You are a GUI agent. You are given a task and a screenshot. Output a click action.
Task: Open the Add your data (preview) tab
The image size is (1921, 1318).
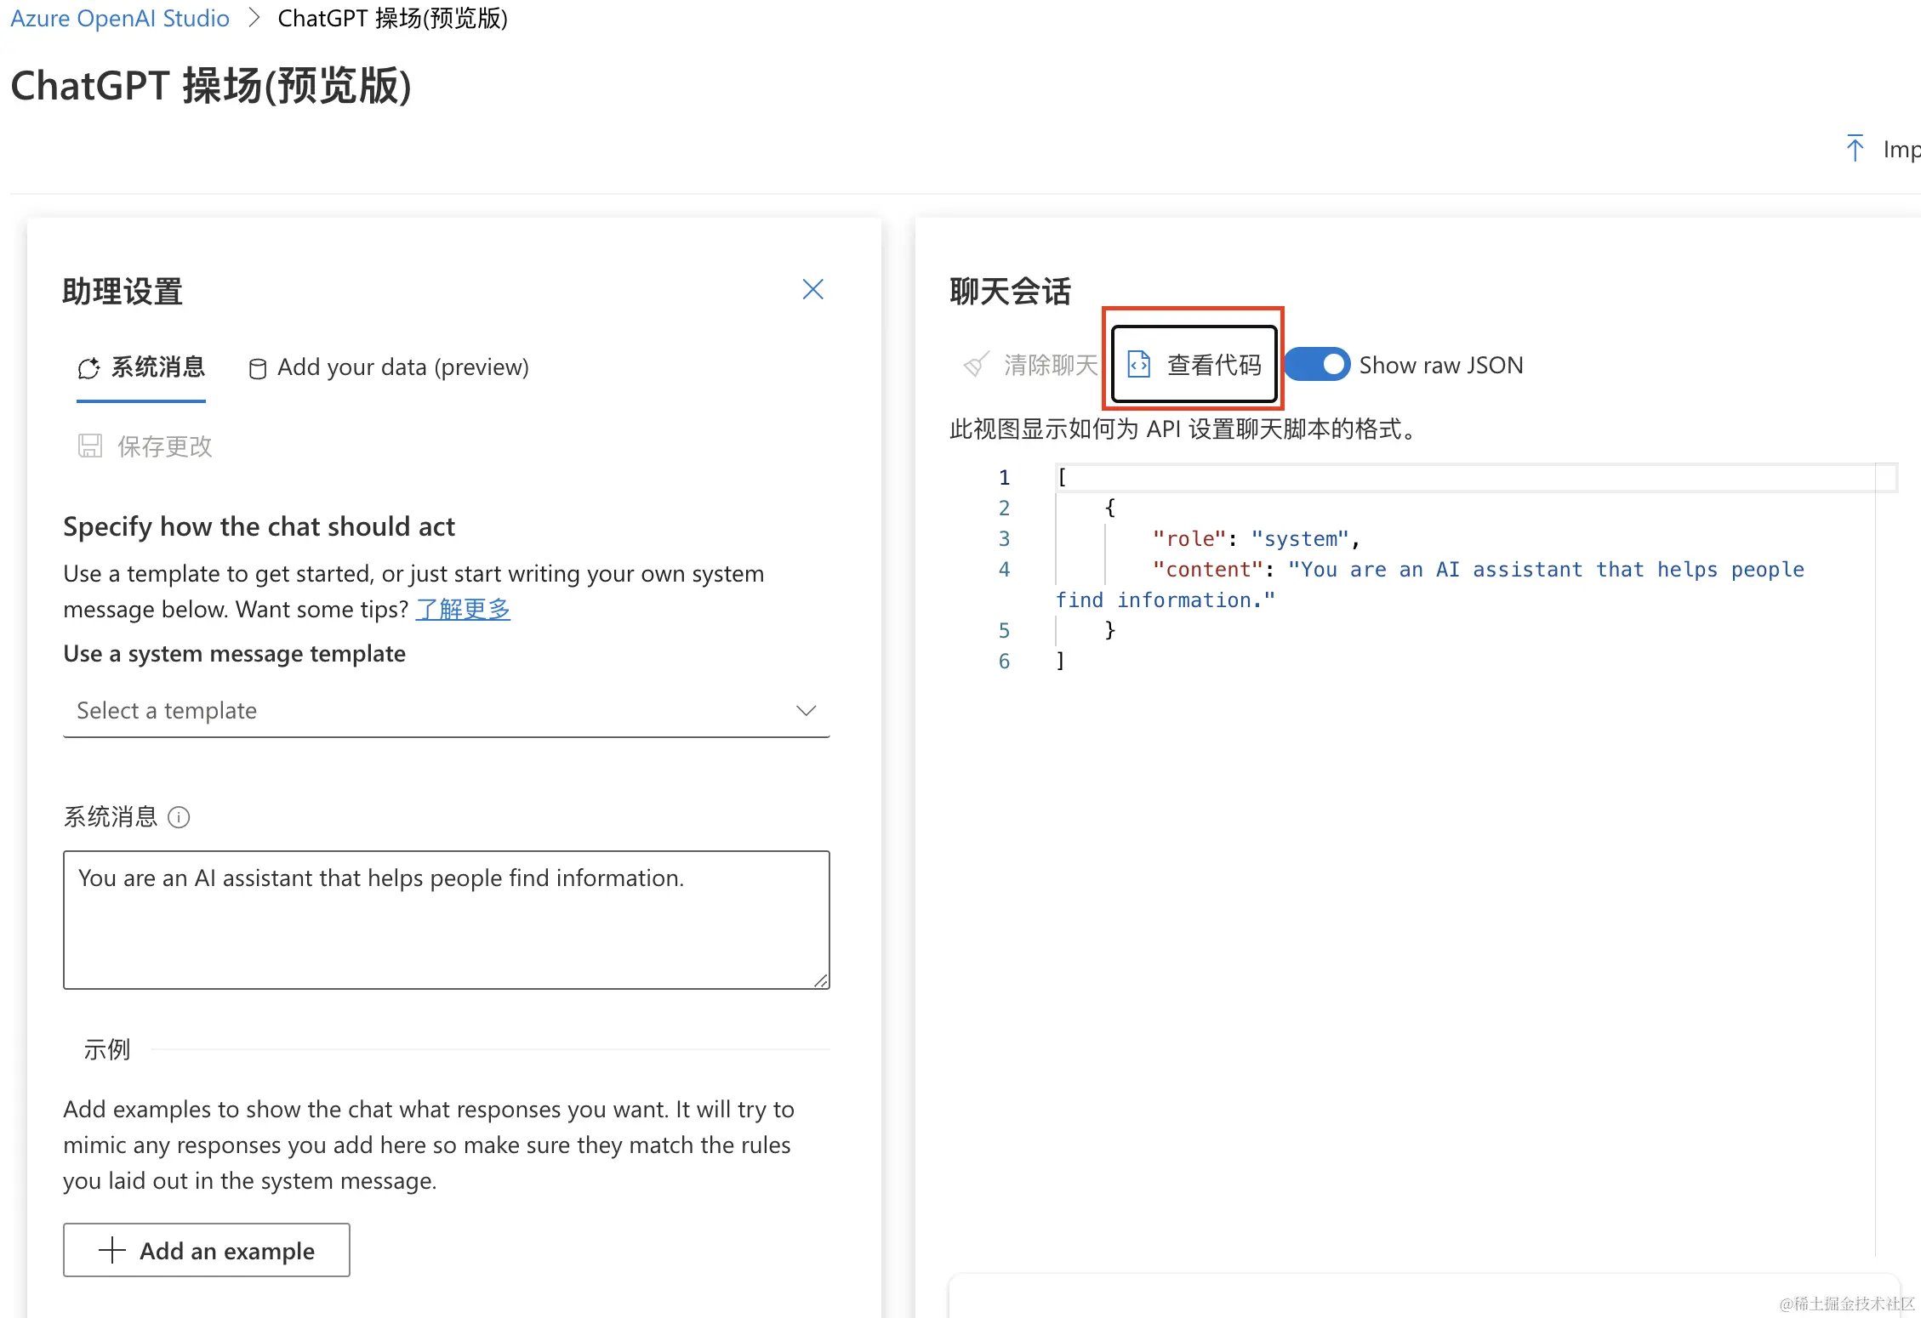click(x=402, y=367)
